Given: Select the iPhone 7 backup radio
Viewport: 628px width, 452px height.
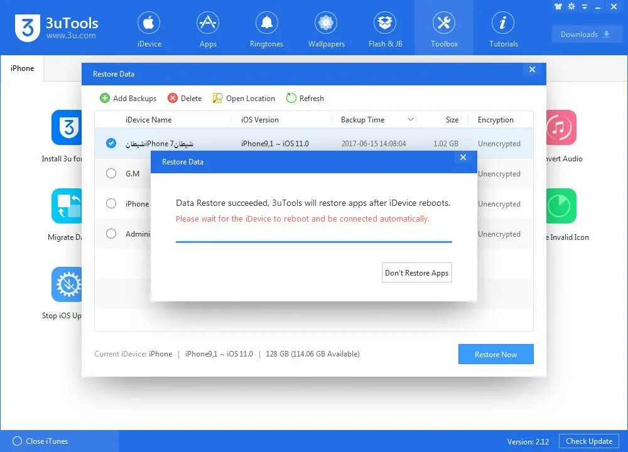Looking at the screenshot, I should [x=111, y=143].
